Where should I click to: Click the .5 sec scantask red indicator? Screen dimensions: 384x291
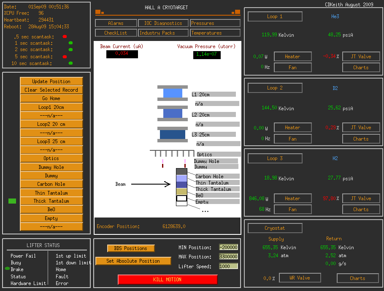[65, 36]
